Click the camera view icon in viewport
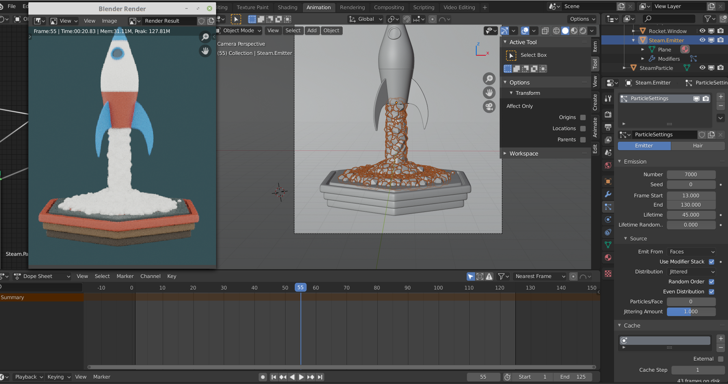Viewport: 728px width, 384px height. pyautogui.click(x=489, y=107)
